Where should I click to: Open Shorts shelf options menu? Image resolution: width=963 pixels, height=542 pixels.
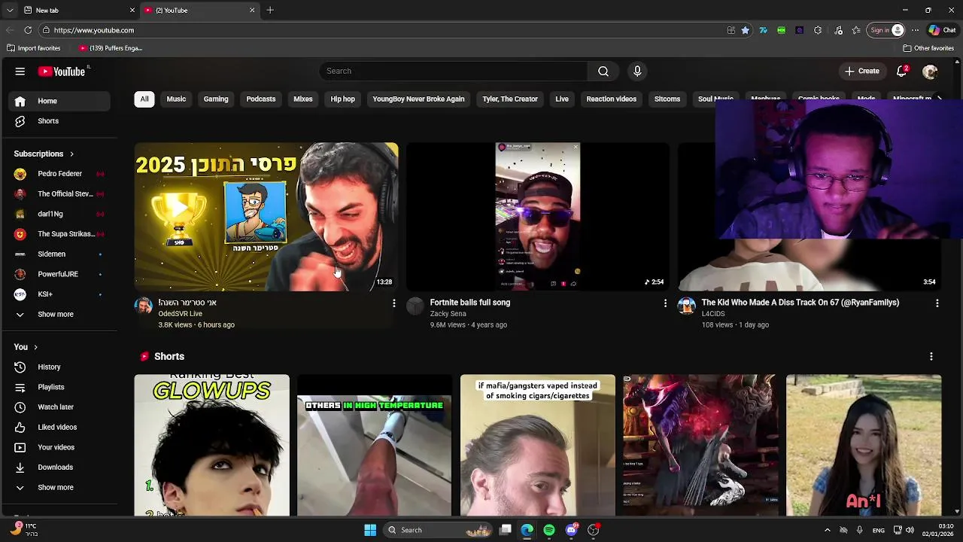click(x=931, y=357)
